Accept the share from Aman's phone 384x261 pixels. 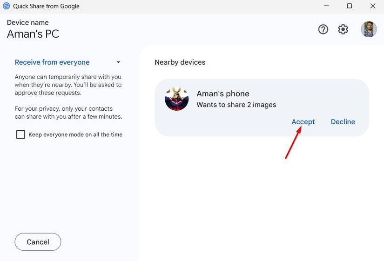303,122
